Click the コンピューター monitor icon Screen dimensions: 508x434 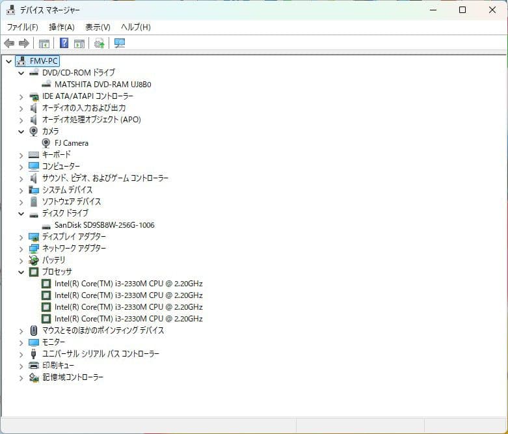tap(34, 167)
